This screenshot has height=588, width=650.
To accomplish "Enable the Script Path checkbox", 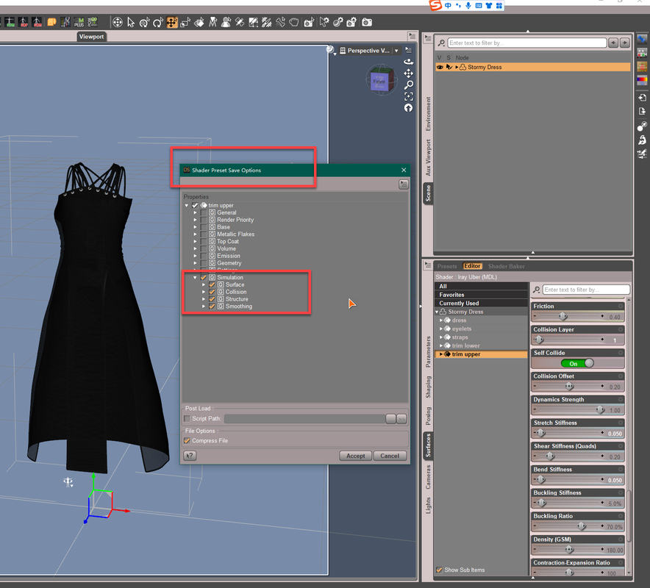I will click(x=187, y=418).
